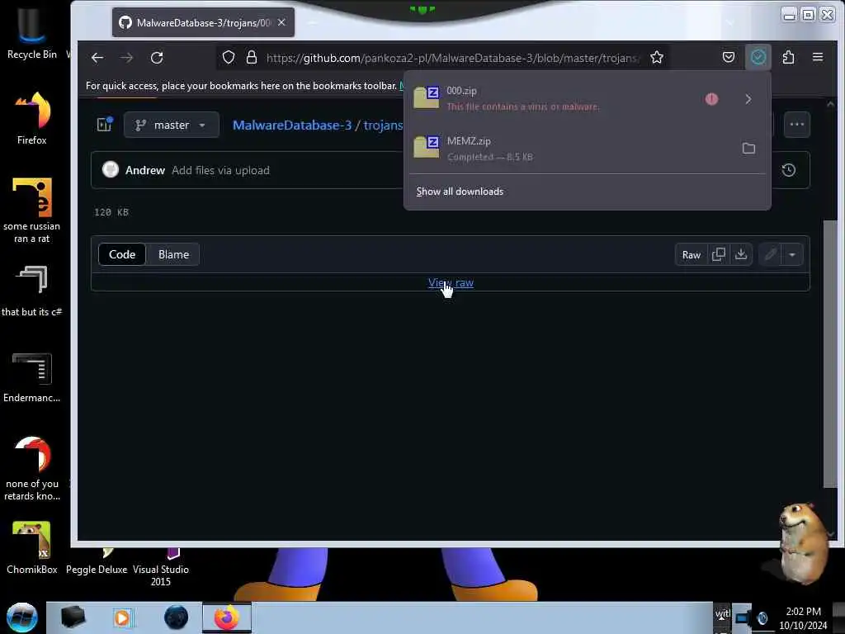
Task: Open the extensions puzzle icon
Action: point(788,57)
